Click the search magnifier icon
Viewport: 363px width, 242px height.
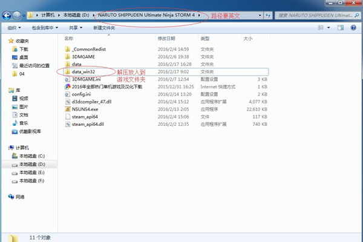(x=357, y=16)
